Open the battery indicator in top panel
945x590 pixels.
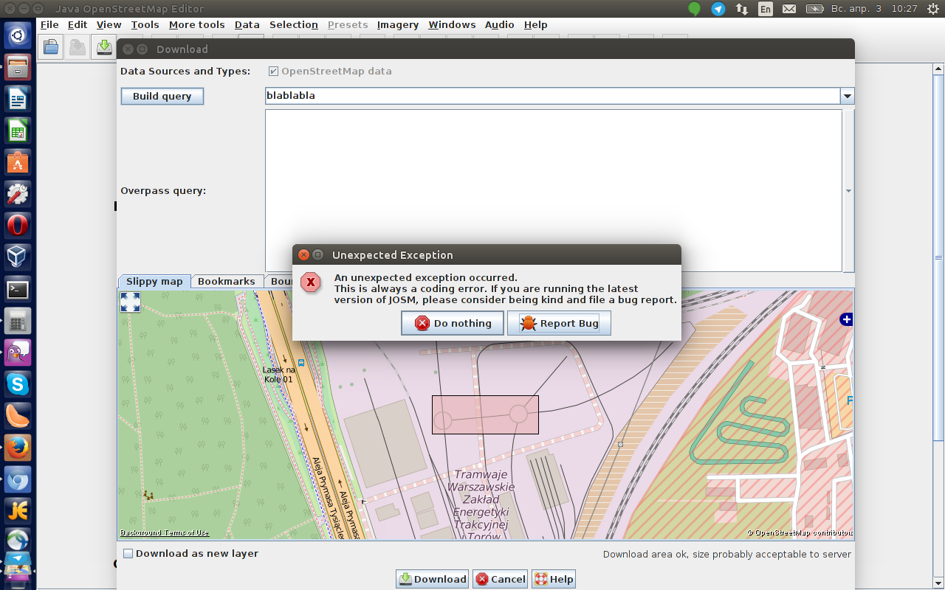(814, 9)
